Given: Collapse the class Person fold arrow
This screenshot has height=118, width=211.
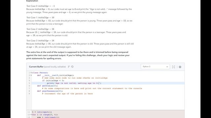Looking at the screenshot, I should pos(31,73).
